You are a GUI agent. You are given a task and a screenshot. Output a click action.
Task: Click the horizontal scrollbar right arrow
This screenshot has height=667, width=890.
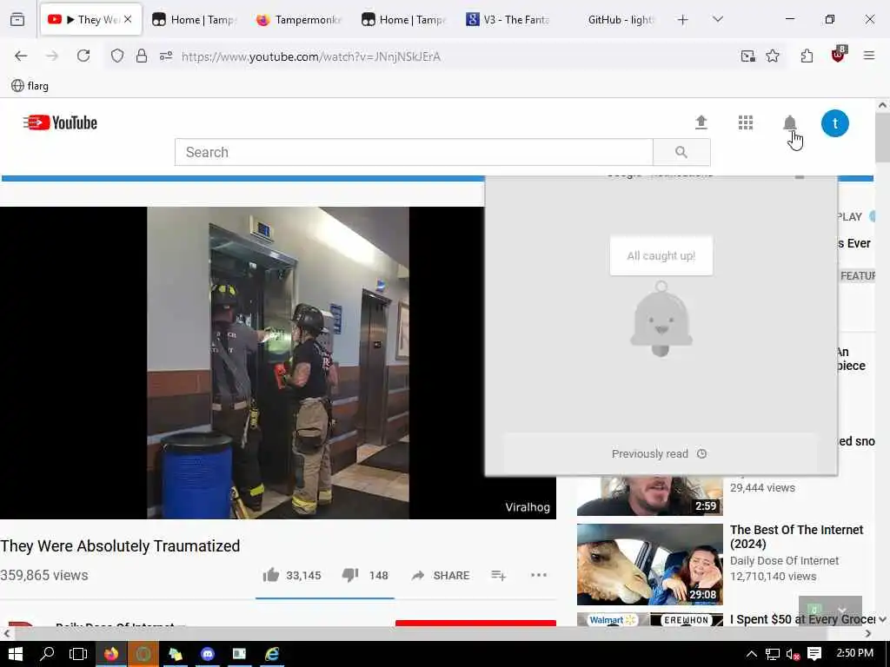(868, 633)
